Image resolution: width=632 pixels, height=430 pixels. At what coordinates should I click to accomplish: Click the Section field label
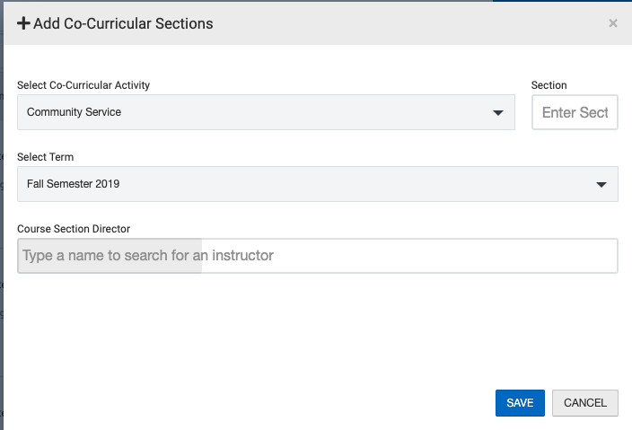pyautogui.click(x=549, y=85)
